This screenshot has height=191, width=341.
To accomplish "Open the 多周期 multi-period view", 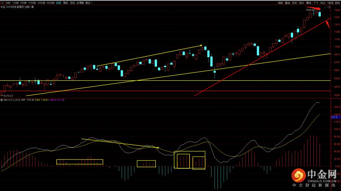I will [80, 3].
